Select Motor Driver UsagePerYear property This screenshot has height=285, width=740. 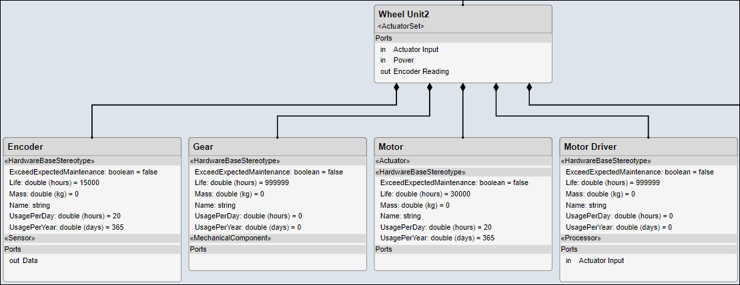(x=619, y=227)
